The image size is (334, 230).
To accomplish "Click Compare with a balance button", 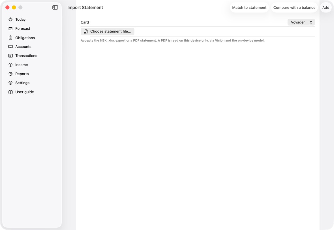I will [x=294, y=7].
